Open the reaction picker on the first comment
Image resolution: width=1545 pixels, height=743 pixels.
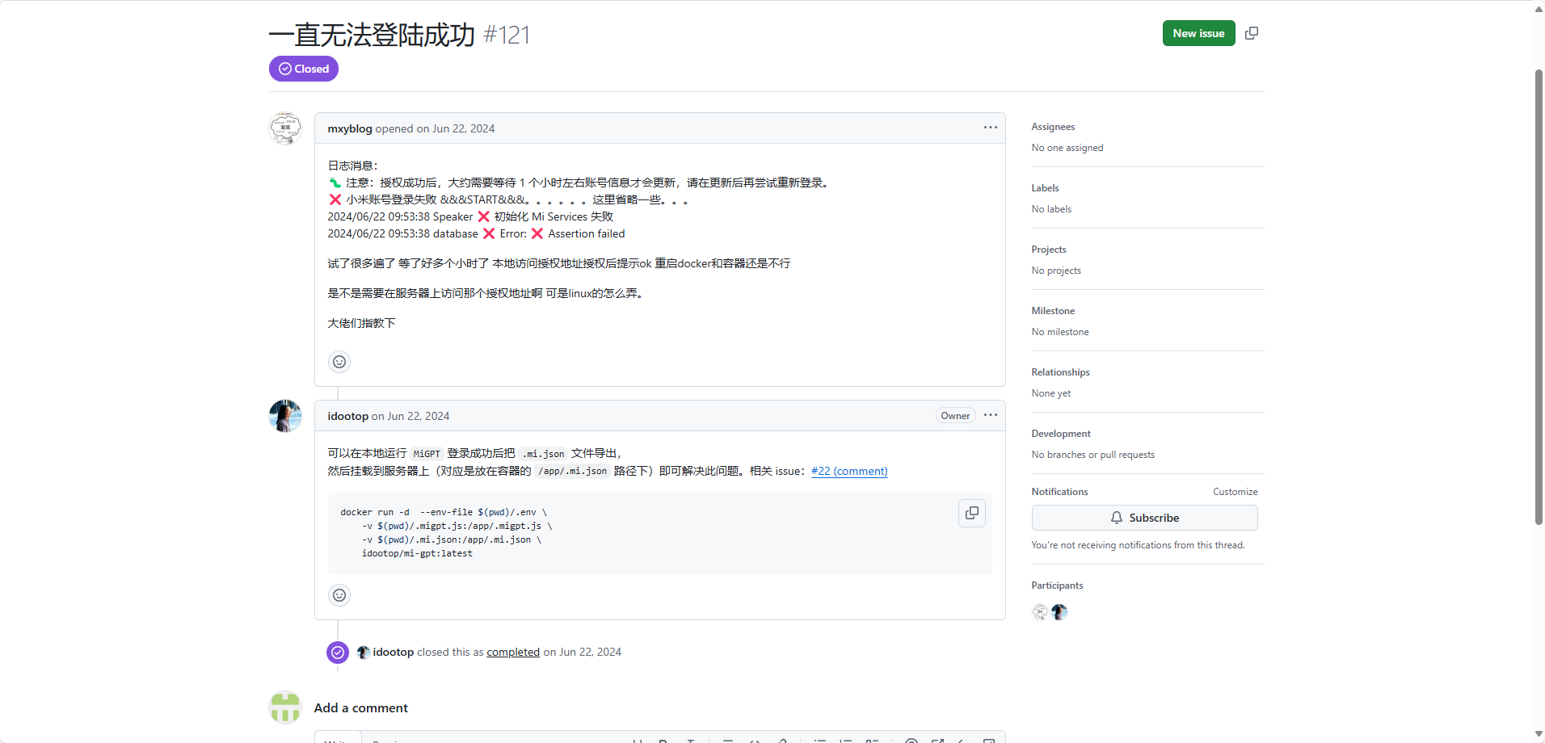339,361
